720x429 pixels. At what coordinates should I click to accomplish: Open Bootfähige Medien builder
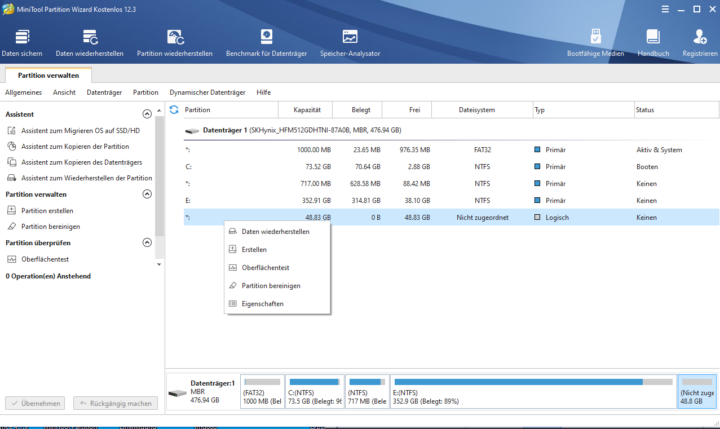point(595,43)
